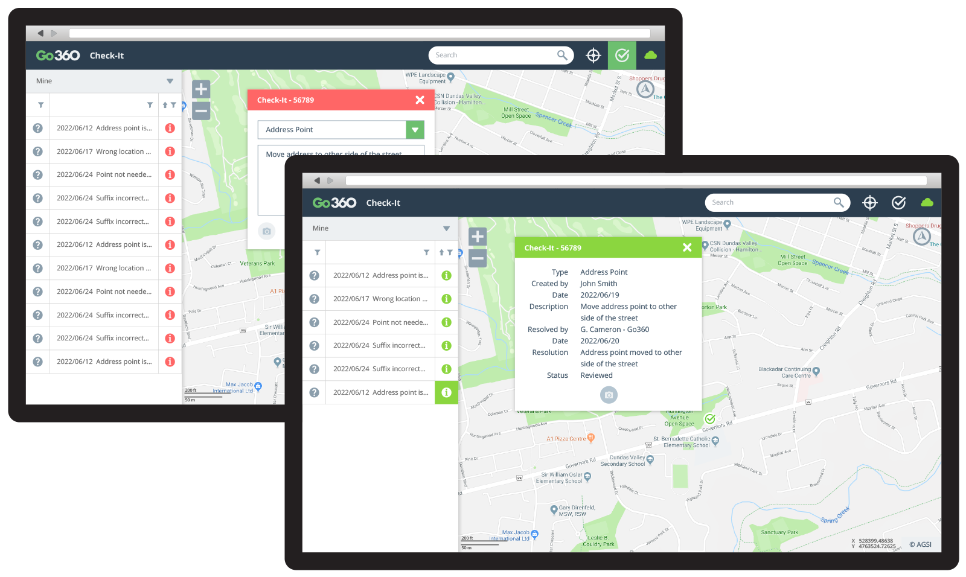Expand the Mine dropdown in the front window
Screen dimensions: 966x577
point(446,229)
